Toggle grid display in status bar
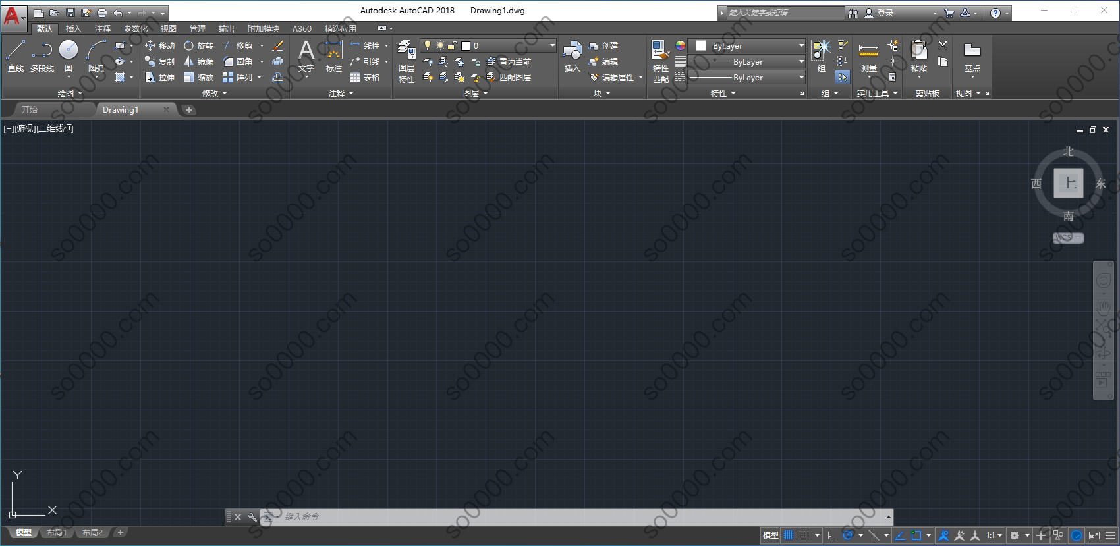The width and height of the screenshot is (1120, 546). click(x=789, y=535)
